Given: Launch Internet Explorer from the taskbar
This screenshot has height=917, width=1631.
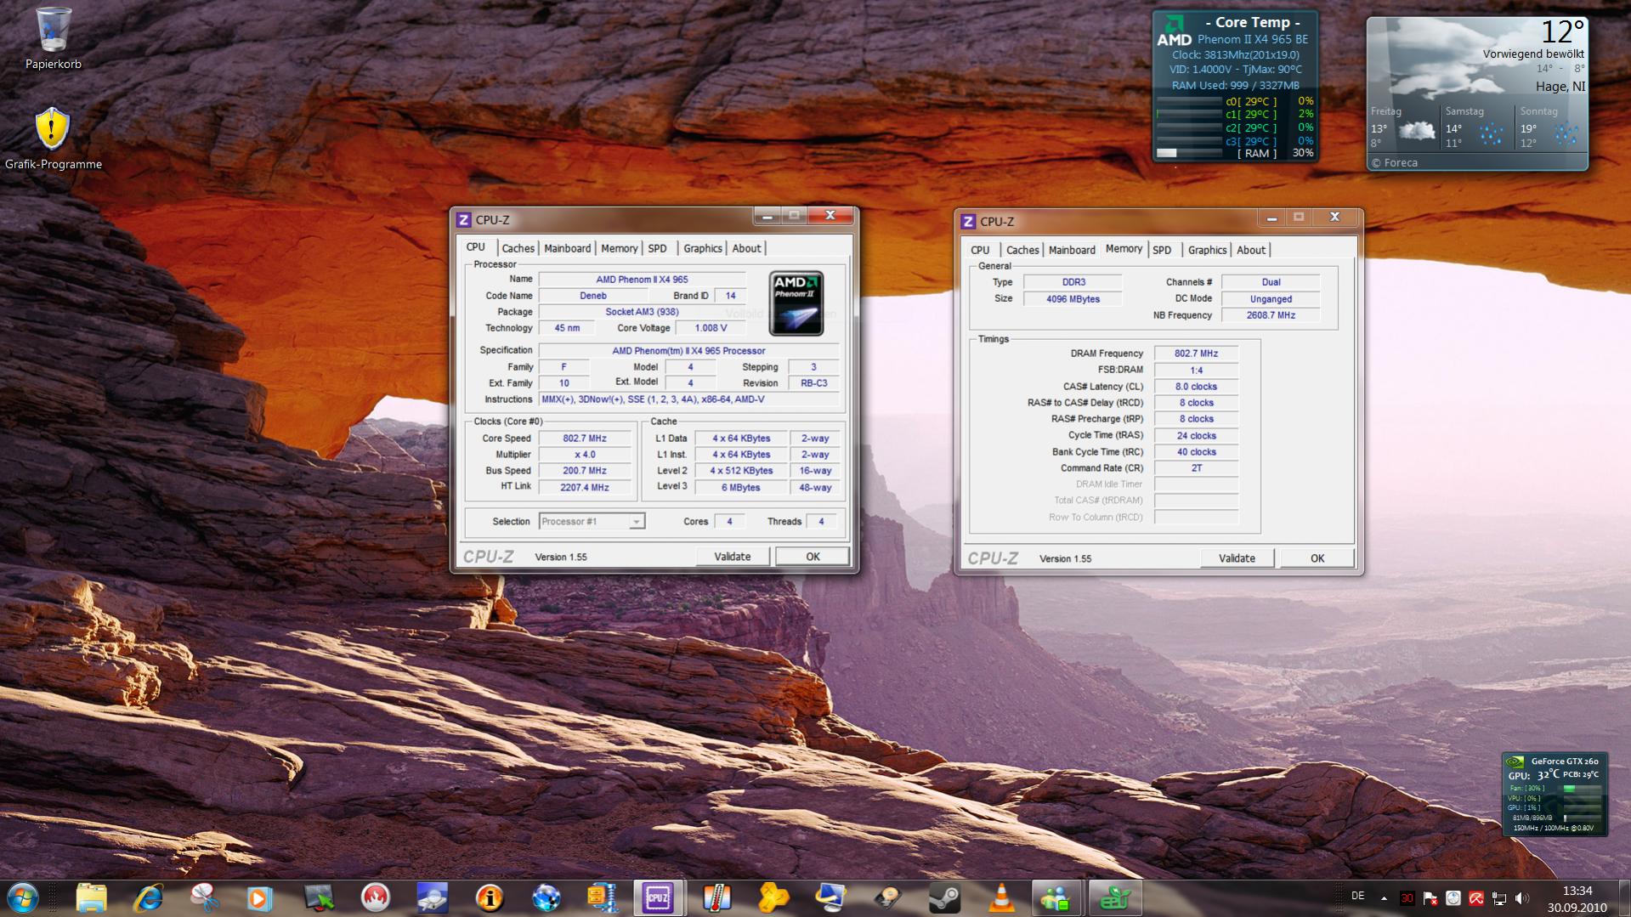Looking at the screenshot, I should click(148, 898).
